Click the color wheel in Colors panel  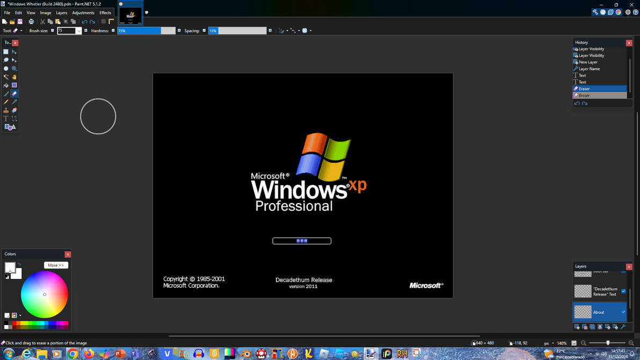(x=45, y=294)
